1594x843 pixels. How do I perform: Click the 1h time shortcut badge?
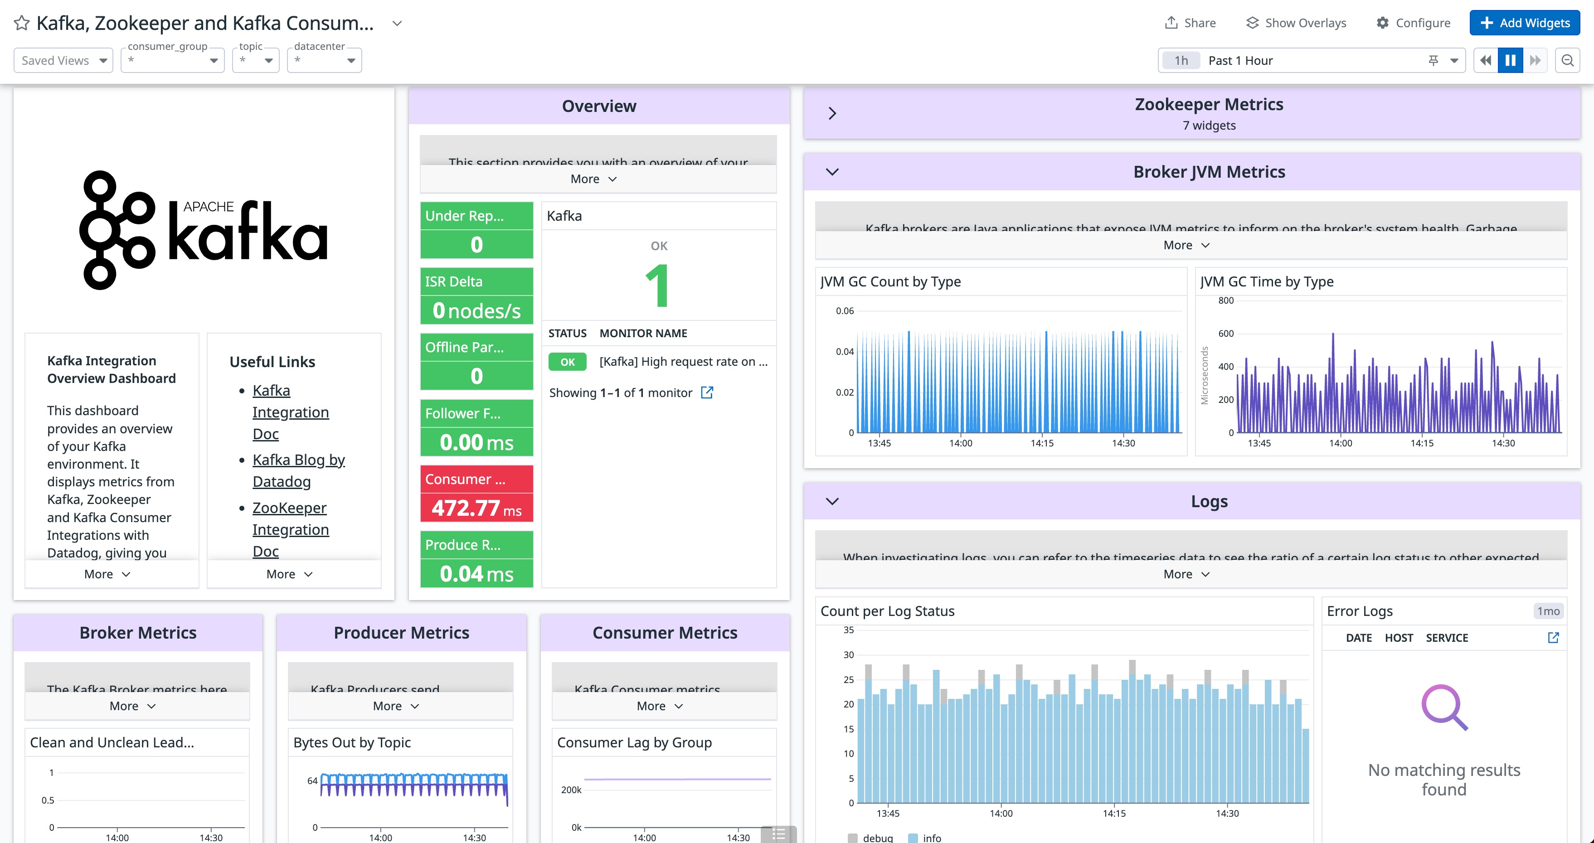[x=1181, y=61]
